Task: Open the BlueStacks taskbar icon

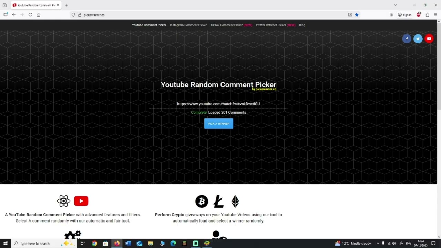Action: (207, 244)
